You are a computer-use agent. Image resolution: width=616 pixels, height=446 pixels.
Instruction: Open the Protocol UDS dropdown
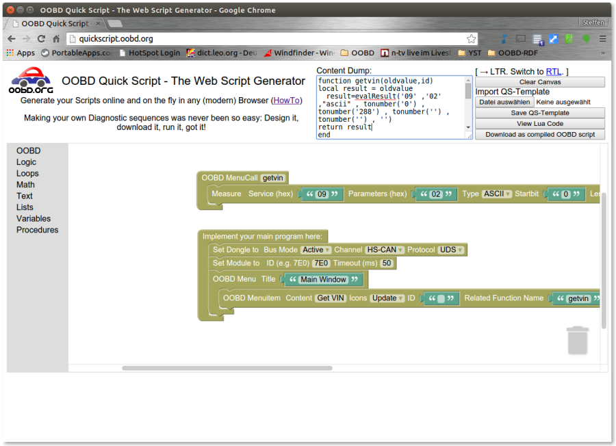tap(451, 250)
